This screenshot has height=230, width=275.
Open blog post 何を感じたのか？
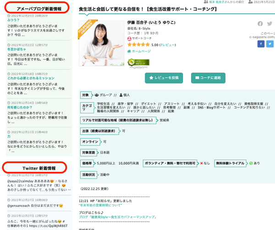tap(19, 107)
